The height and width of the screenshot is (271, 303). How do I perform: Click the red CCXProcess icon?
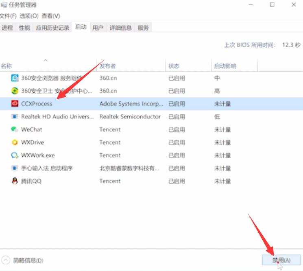coord(15,104)
